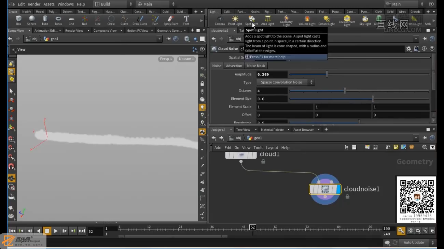Screen dimensions: 444x249
Task: Play the animation forward
Action: tap(56, 231)
